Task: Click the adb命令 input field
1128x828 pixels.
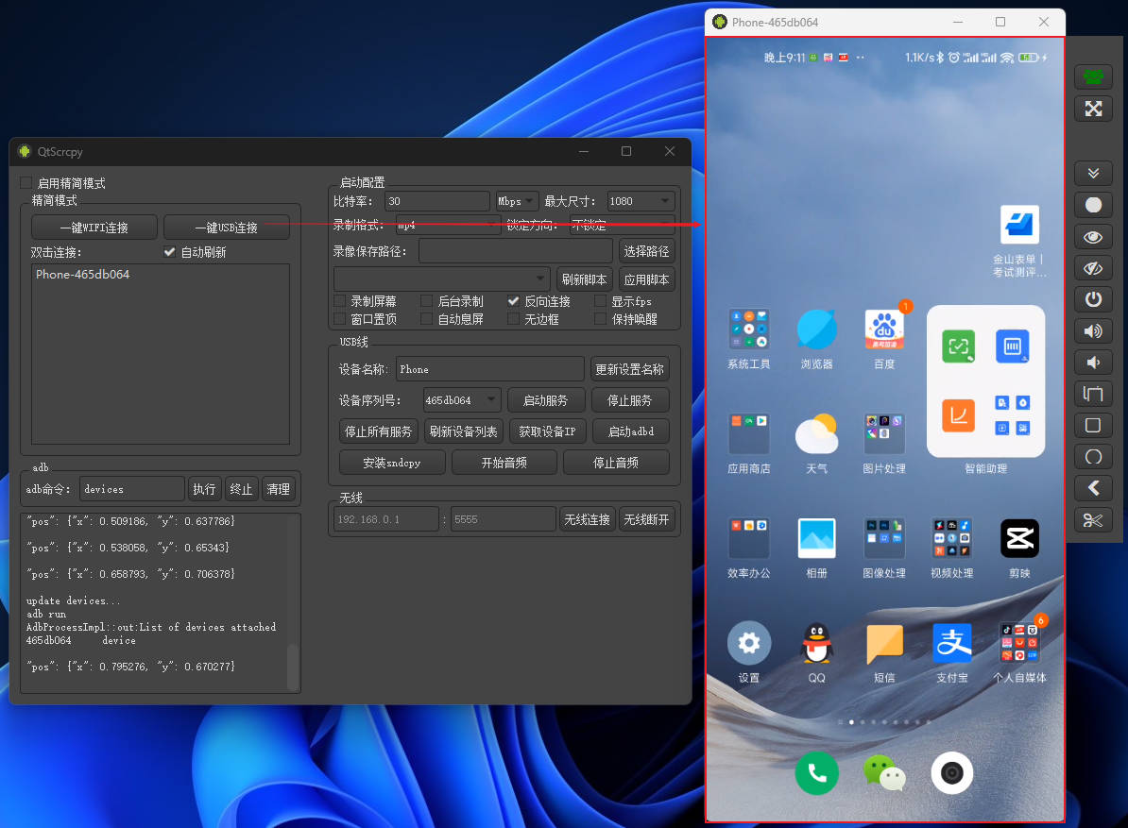Action: coord(132,489)
